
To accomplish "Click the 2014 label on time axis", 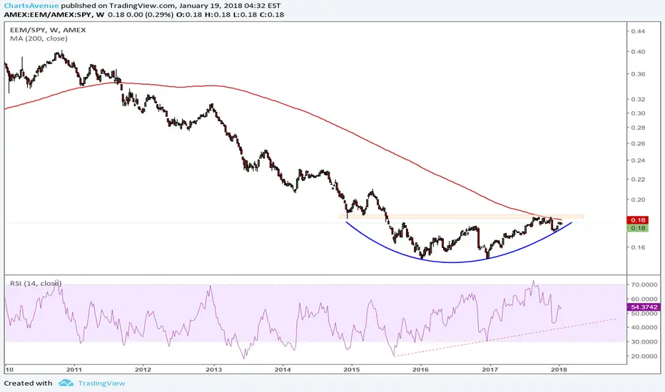I will 283,369.
